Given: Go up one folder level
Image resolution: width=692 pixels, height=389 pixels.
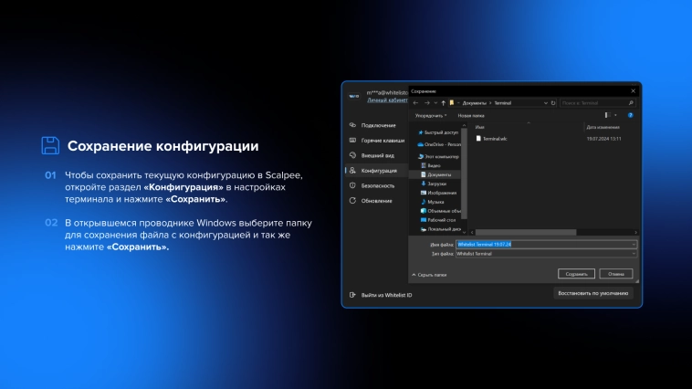Looking at the screenshot, I should pyautogui.click(x=443, y=103).
